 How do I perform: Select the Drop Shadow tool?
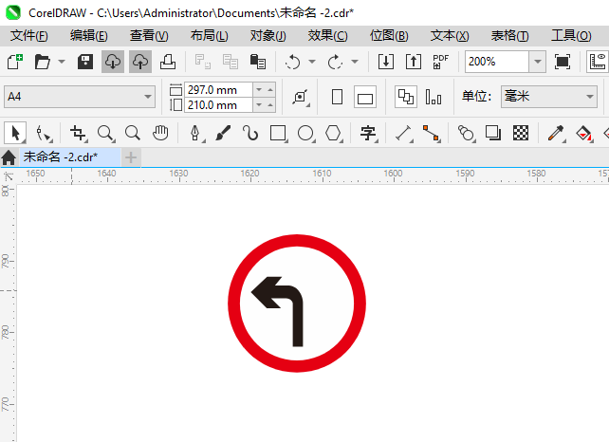coord(493,133)
